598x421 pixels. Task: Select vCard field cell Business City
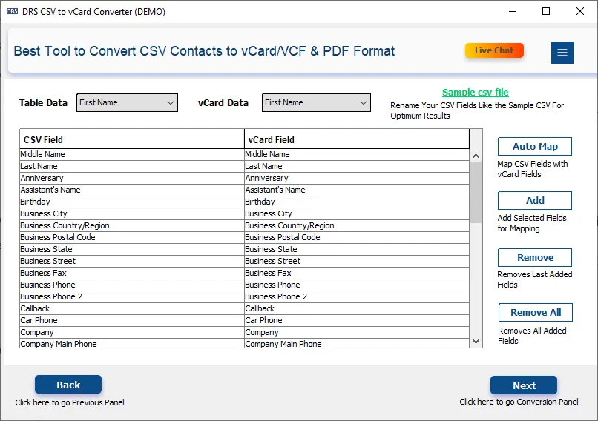point(357,213)
